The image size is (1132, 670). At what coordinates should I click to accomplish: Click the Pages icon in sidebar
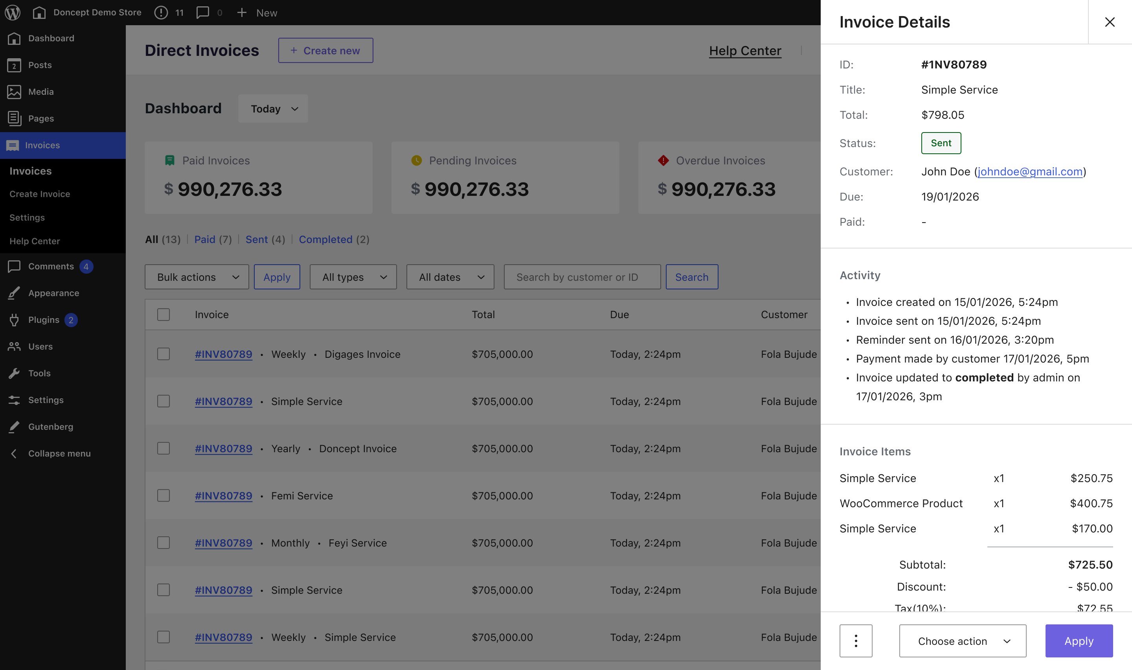coord(14,118)
